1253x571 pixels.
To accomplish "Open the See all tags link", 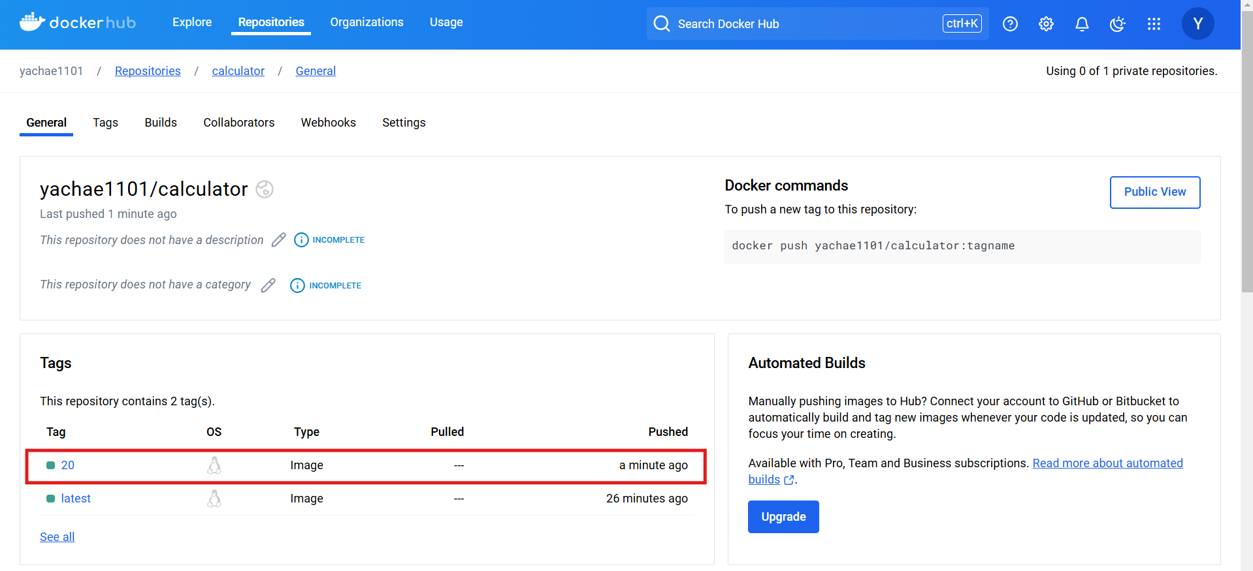I will tap(57, 537).
